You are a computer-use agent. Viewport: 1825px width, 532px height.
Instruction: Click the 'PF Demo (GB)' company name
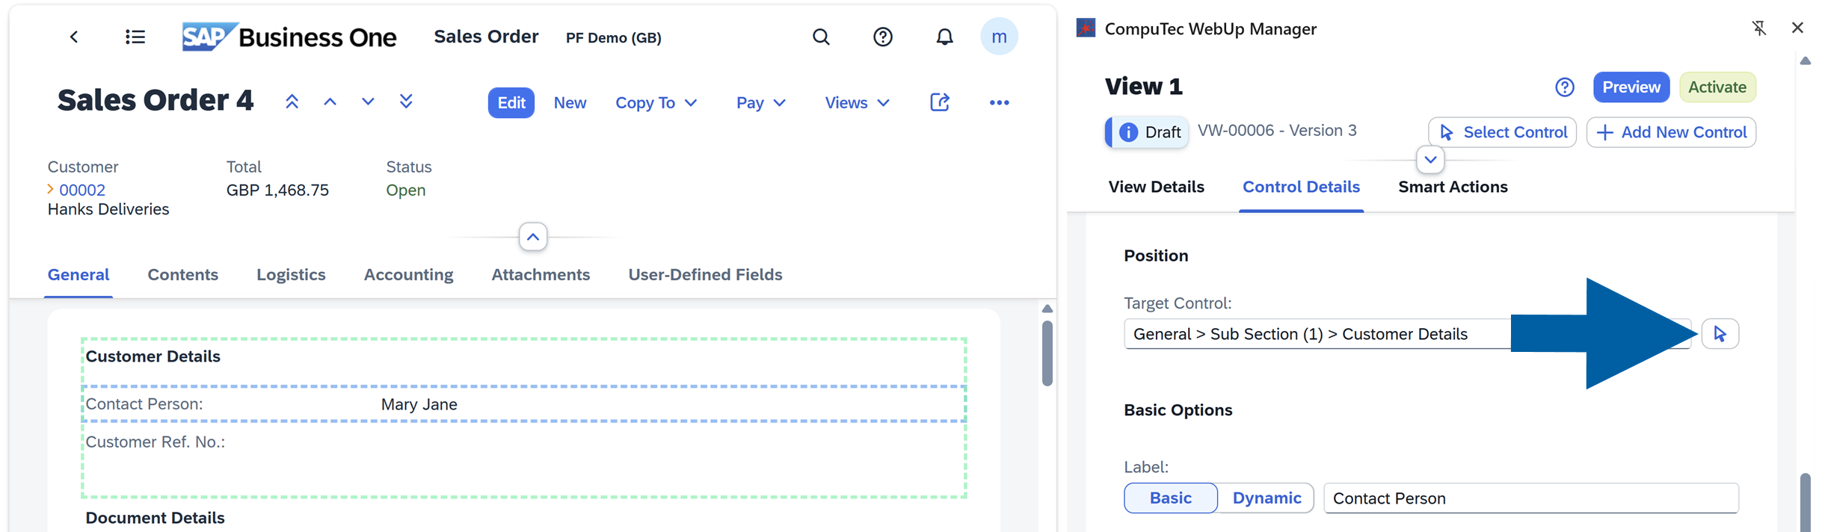(613, 37)
